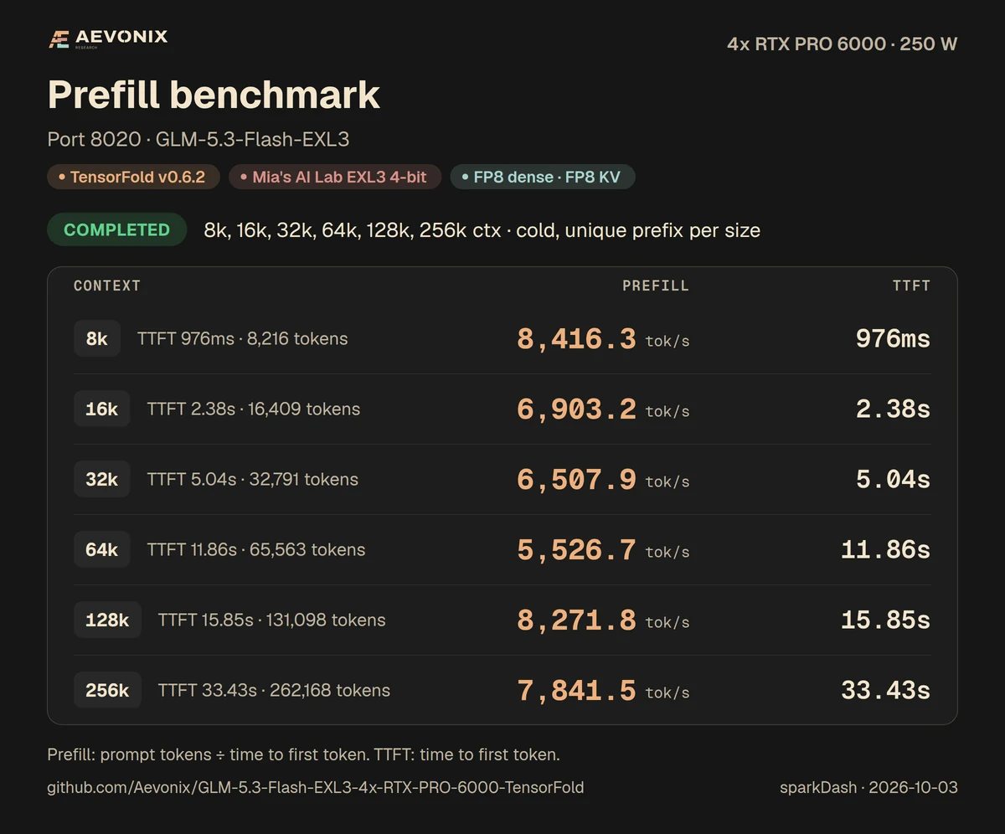Click the 'TTFT 2.38s · 16,409 tokens' detail

click(254, 409)
